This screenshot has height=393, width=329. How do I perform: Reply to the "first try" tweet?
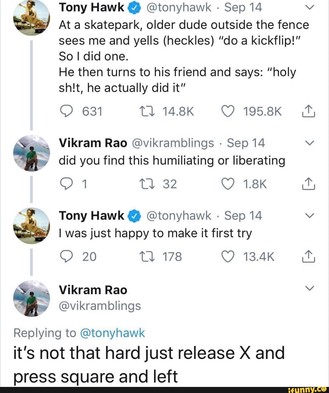[x=65, y=256]
